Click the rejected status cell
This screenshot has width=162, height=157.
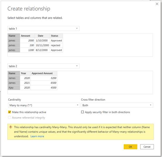57,45
